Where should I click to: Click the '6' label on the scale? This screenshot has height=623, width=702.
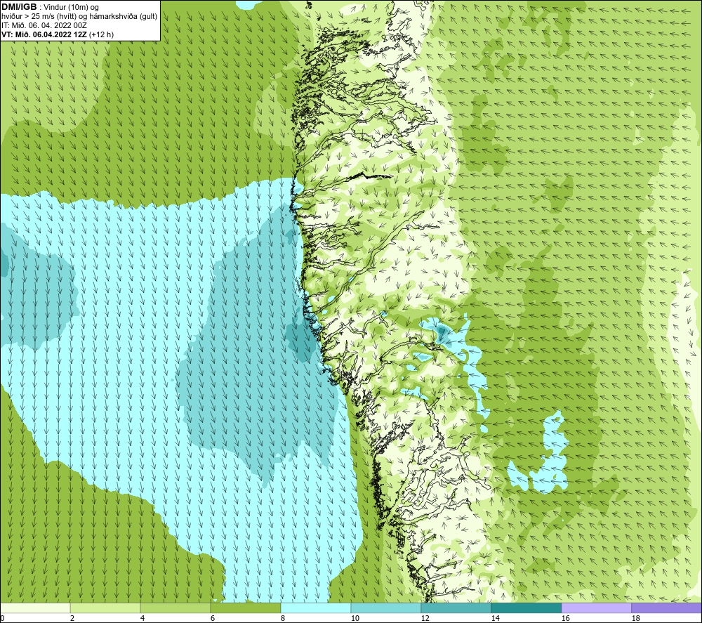pos(212,619)
